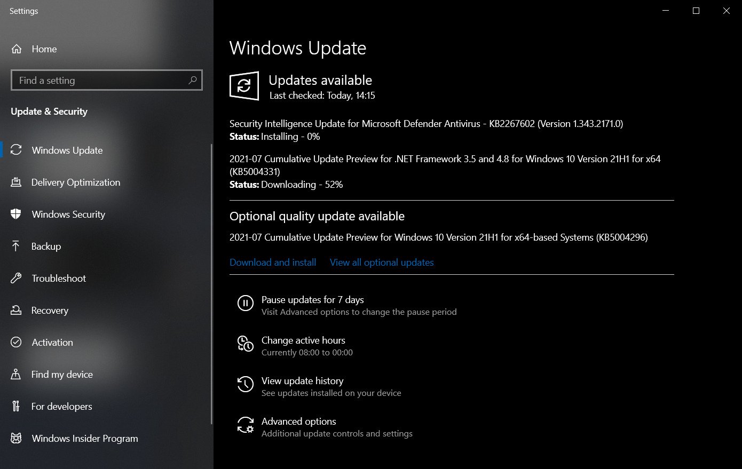Click the Change active hours clock icon
Screen dimensions: 742x469
245,344
